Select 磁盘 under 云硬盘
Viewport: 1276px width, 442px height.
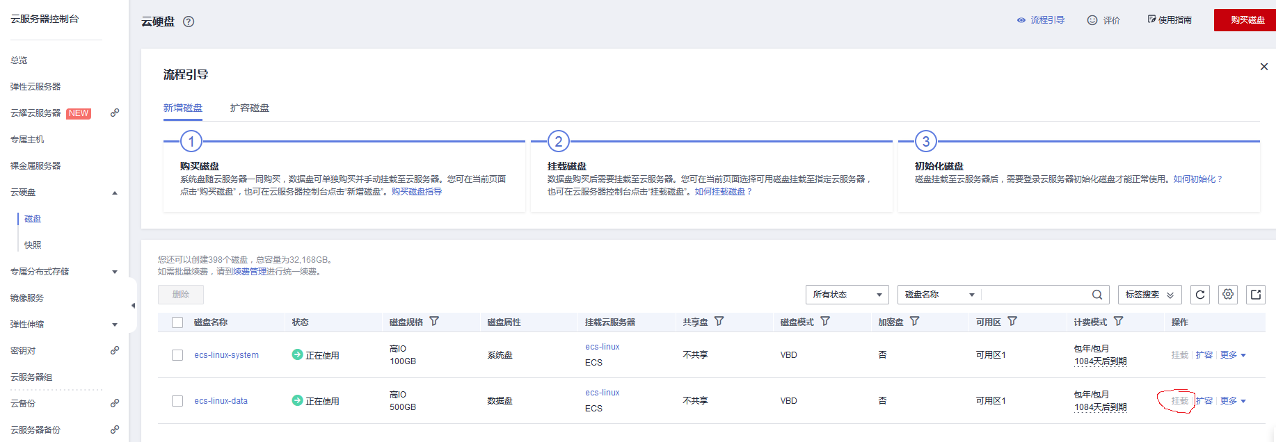tap(33, 219)
